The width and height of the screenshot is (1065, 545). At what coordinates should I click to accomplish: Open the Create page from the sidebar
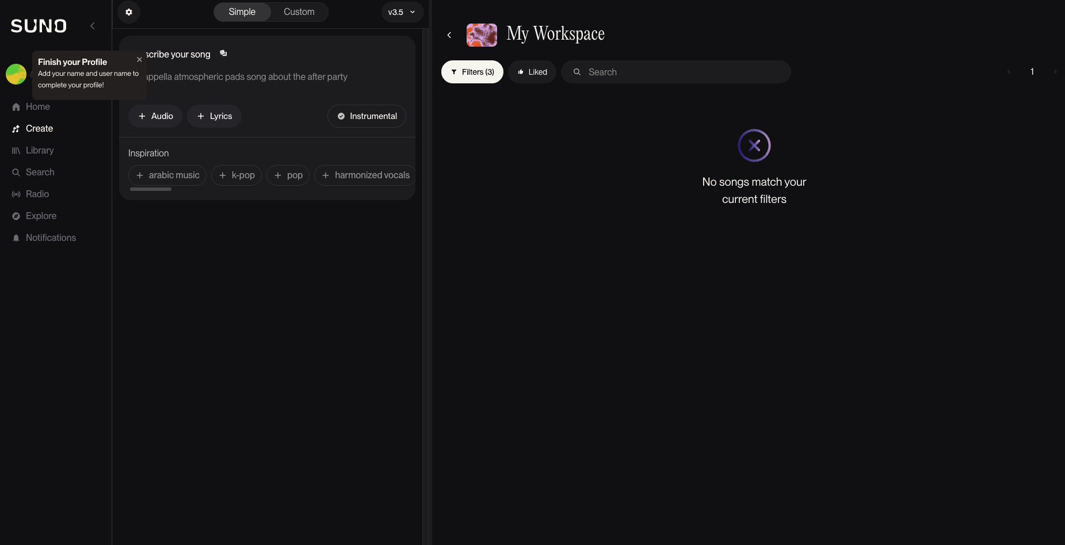click(39, 128)
